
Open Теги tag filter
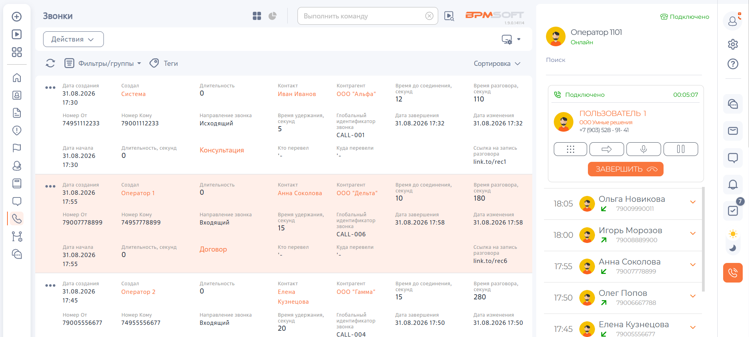pyautogui.click(x=164, y=63)
